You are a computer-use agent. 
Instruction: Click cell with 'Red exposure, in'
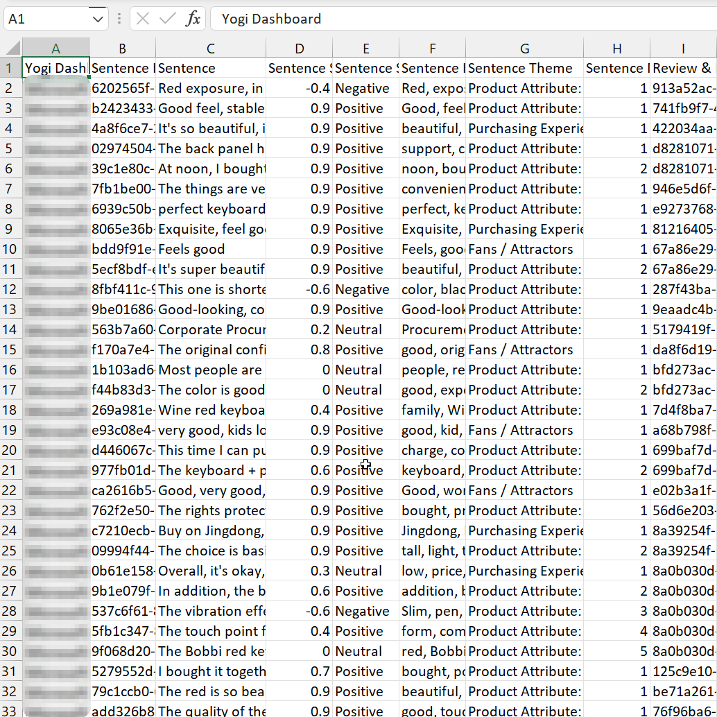pyautogui.click(x=210, y=88)
